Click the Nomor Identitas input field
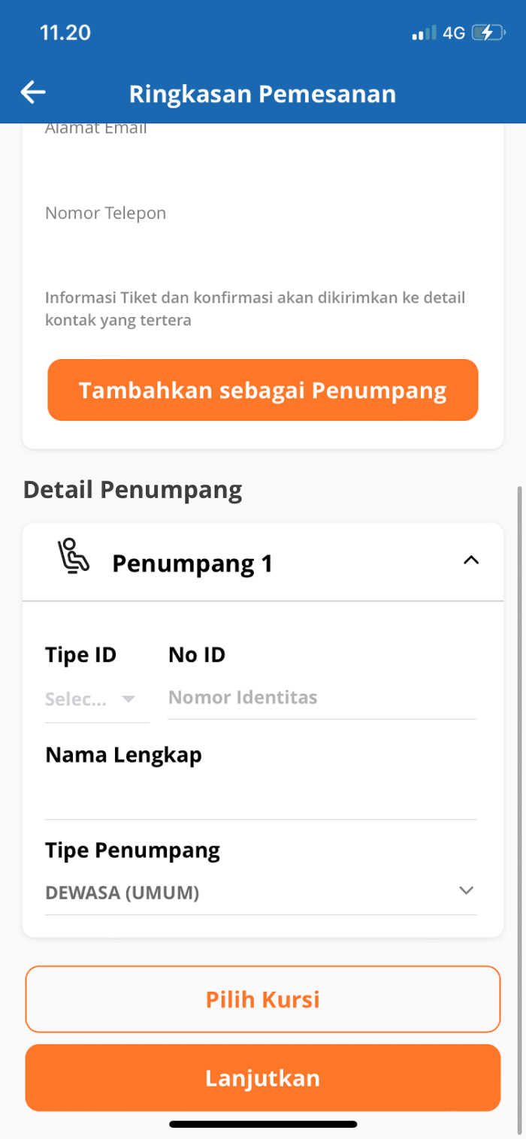The image size is (526, 1139). click(x=322, y=698)
